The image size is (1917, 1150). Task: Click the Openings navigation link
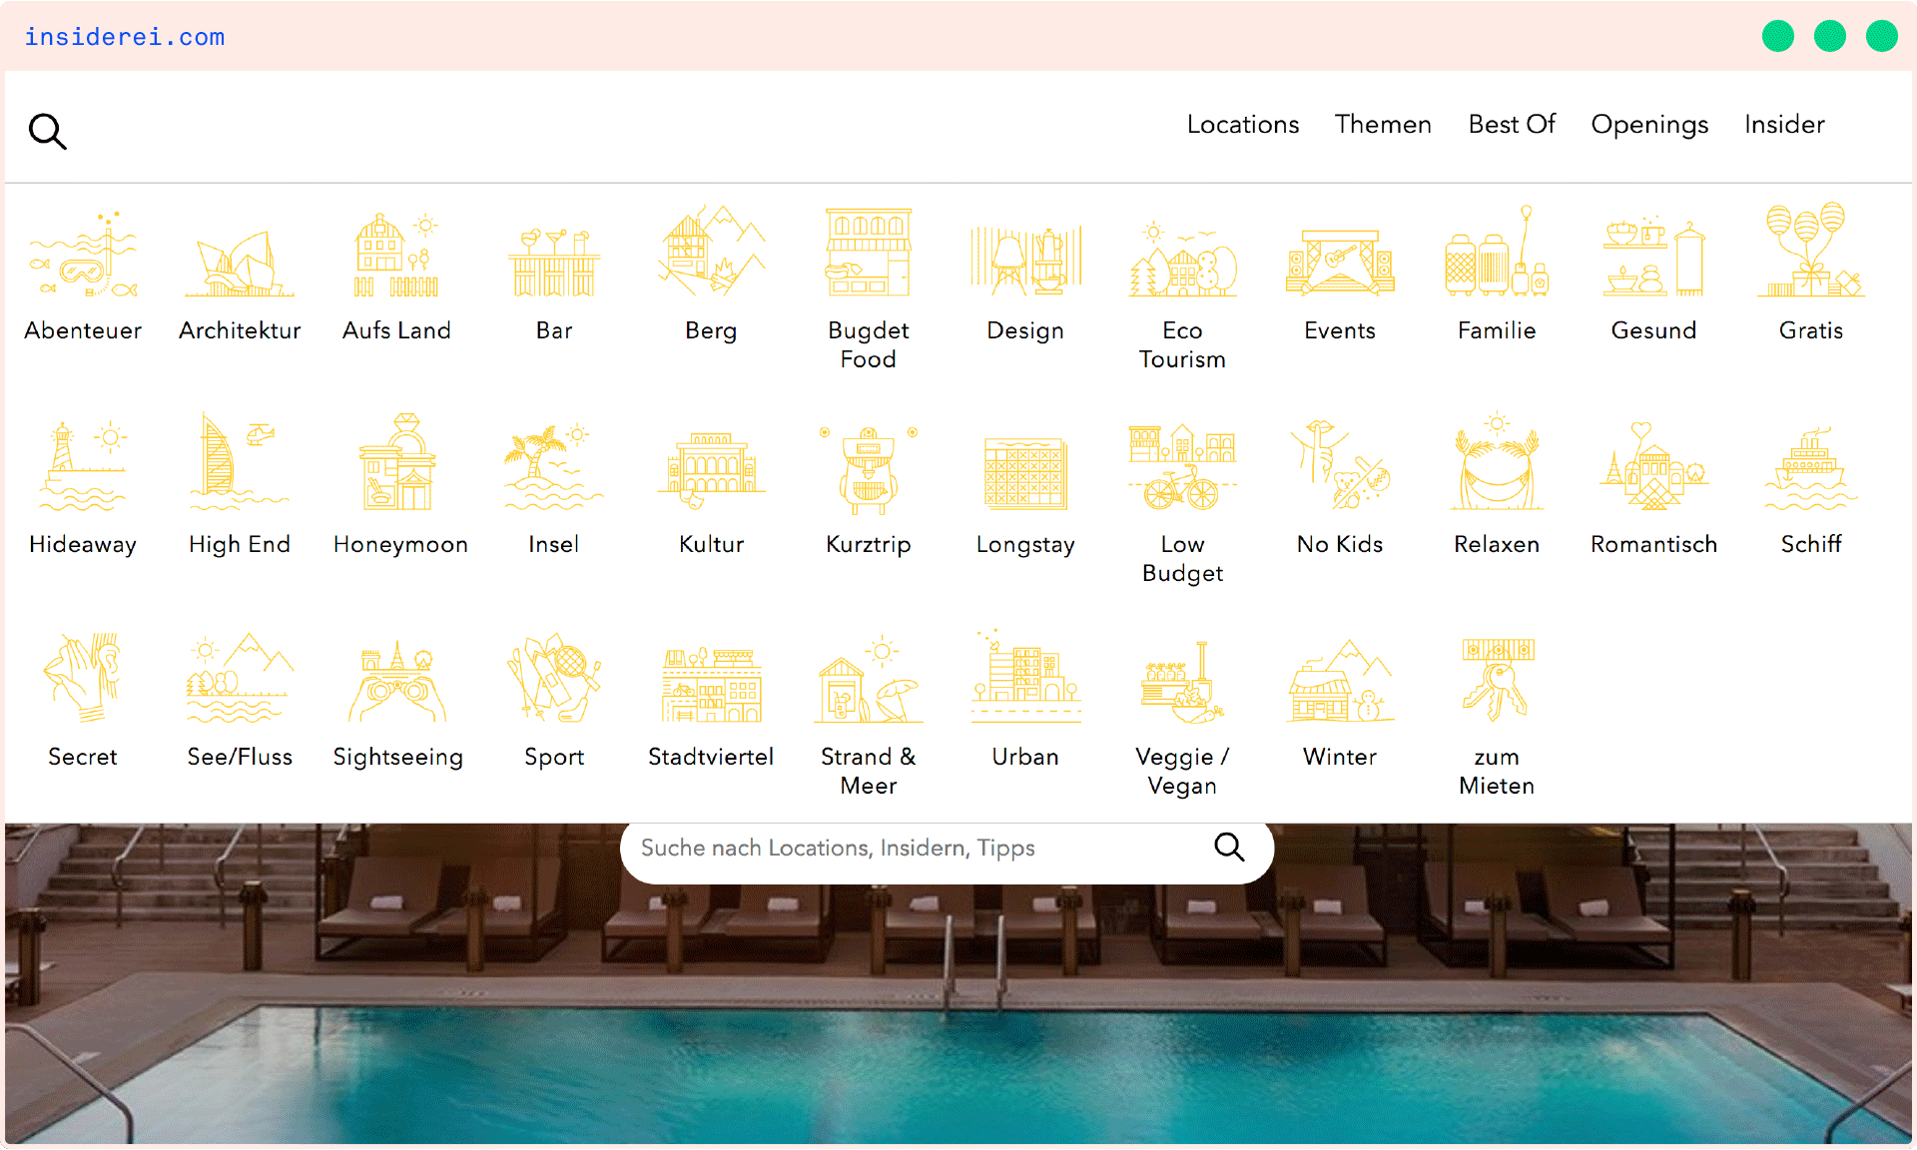coord(1649,125)
